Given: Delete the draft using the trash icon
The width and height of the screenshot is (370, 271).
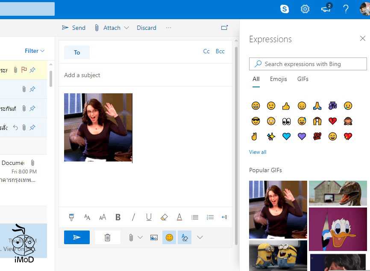Looking at the screenshot, I should [x=107, y=237].
